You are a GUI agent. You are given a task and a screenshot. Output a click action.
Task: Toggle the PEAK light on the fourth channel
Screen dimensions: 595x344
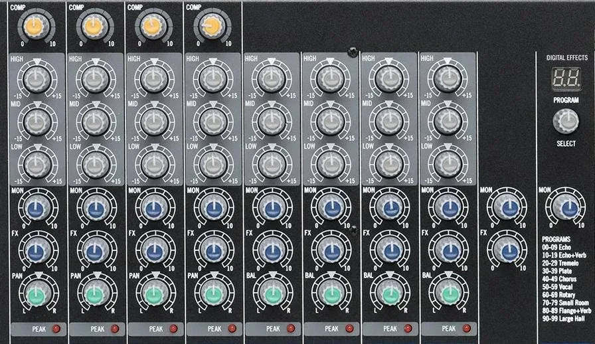coord(232,329)
